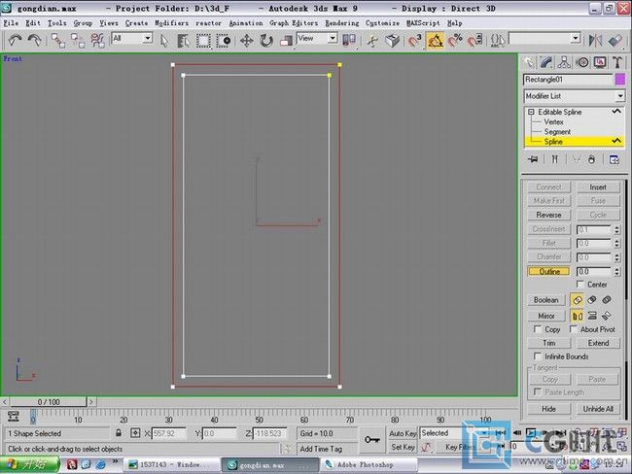
Task: Open the Customize menu
Action: pyautogui.click(x=382, y=23)
